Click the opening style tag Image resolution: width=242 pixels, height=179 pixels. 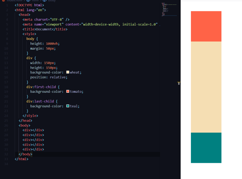(x=29, y=34)
